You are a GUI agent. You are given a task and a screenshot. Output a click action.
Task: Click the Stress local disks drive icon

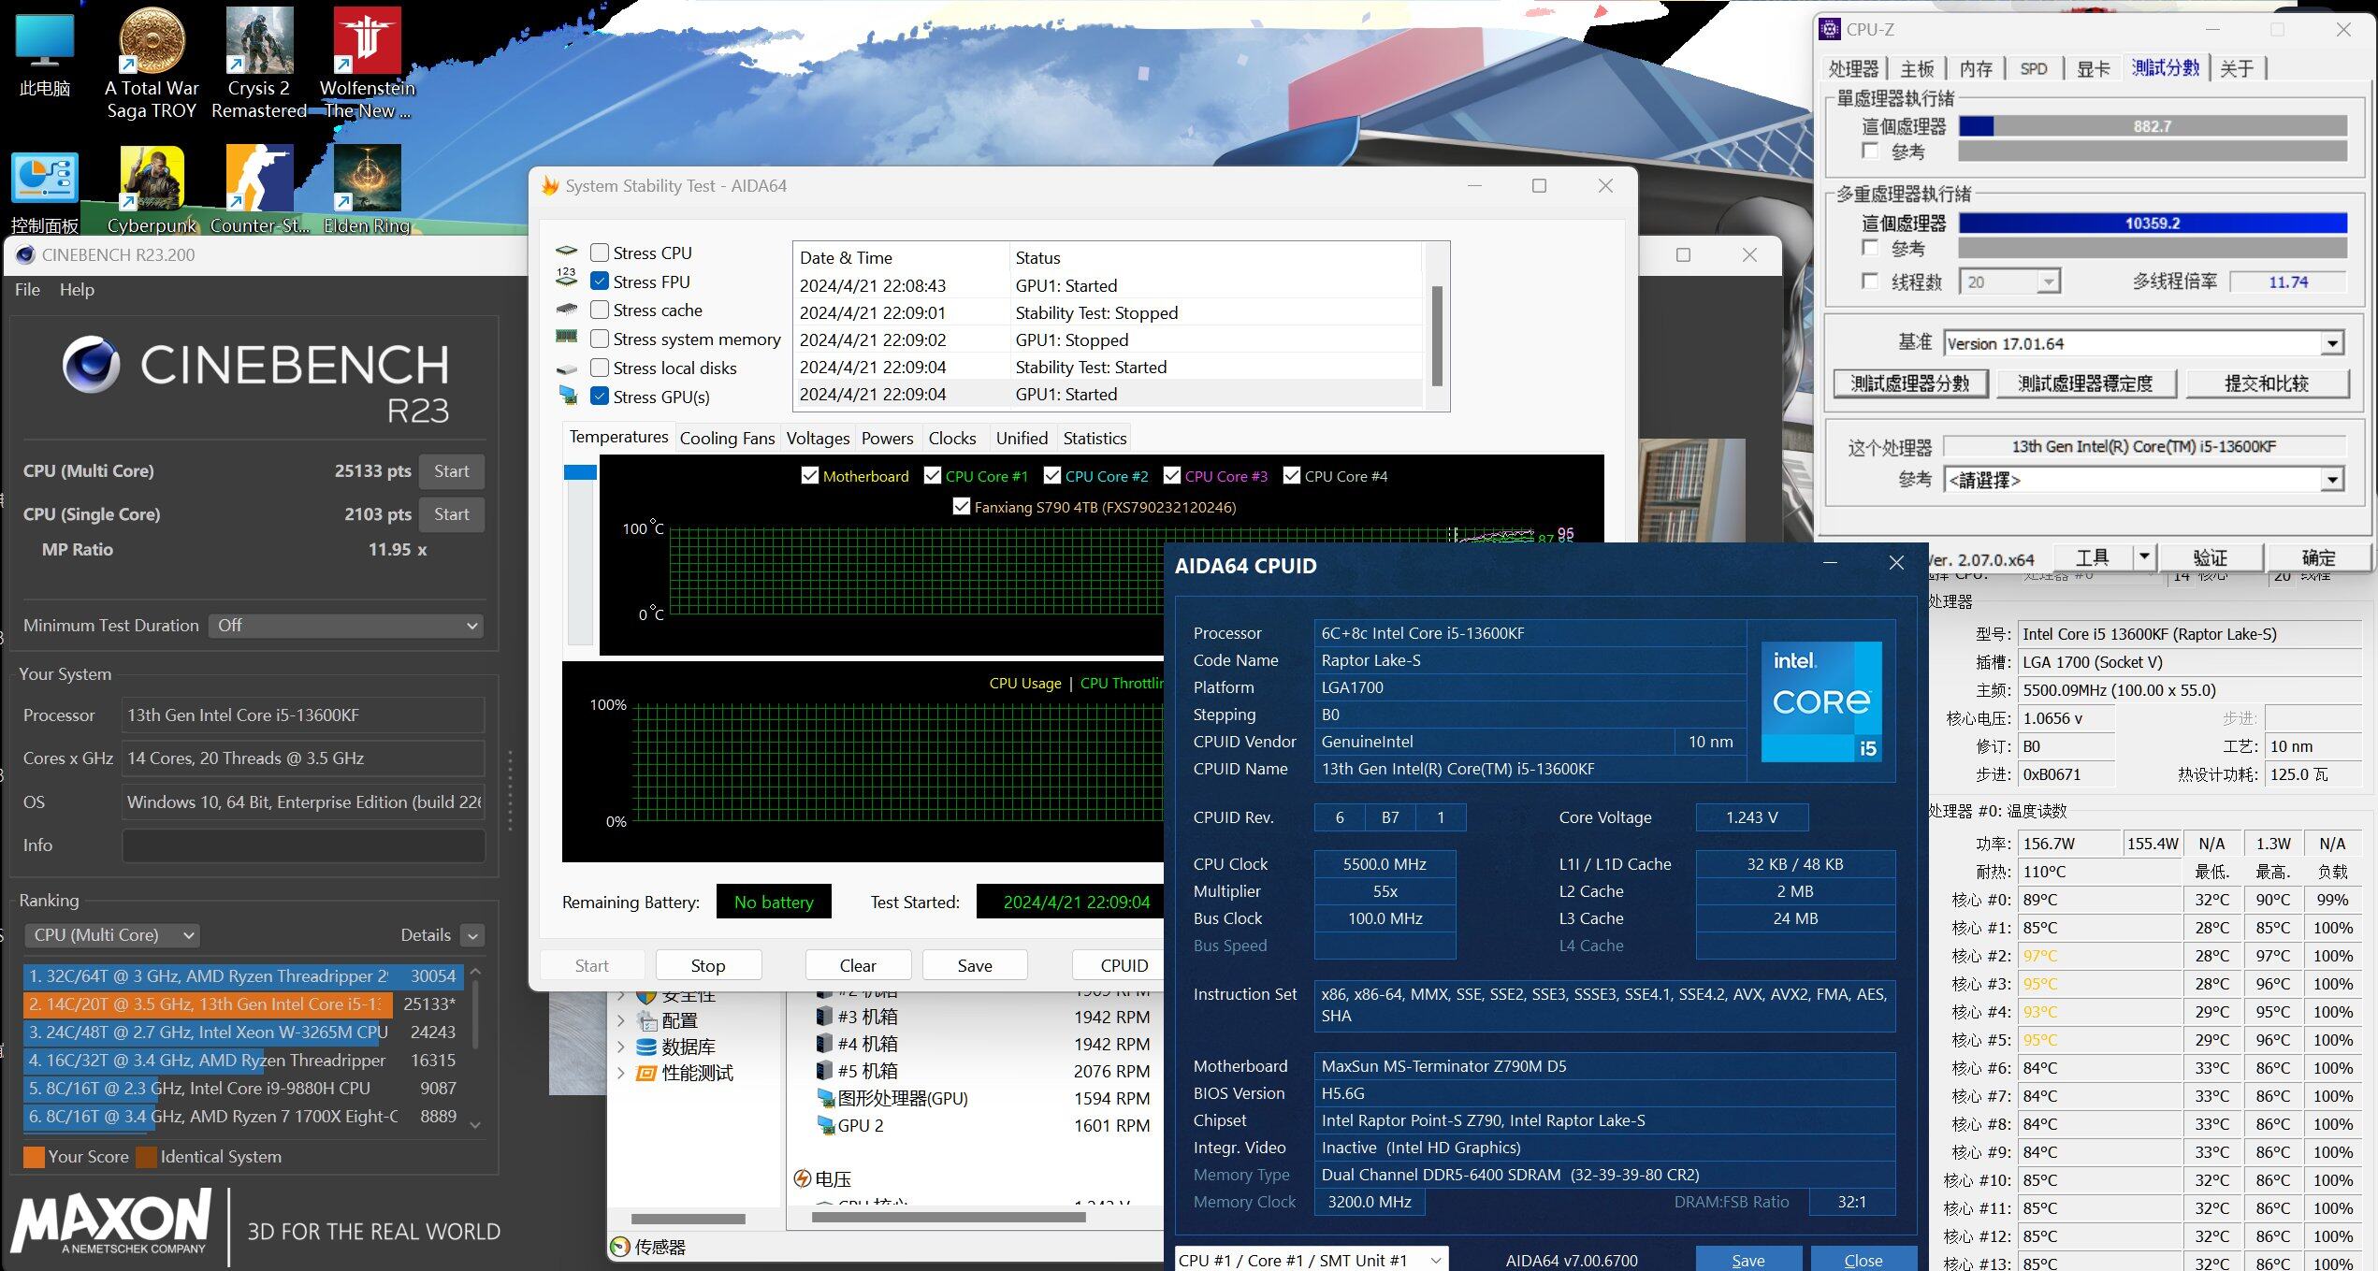pos(567,368)
